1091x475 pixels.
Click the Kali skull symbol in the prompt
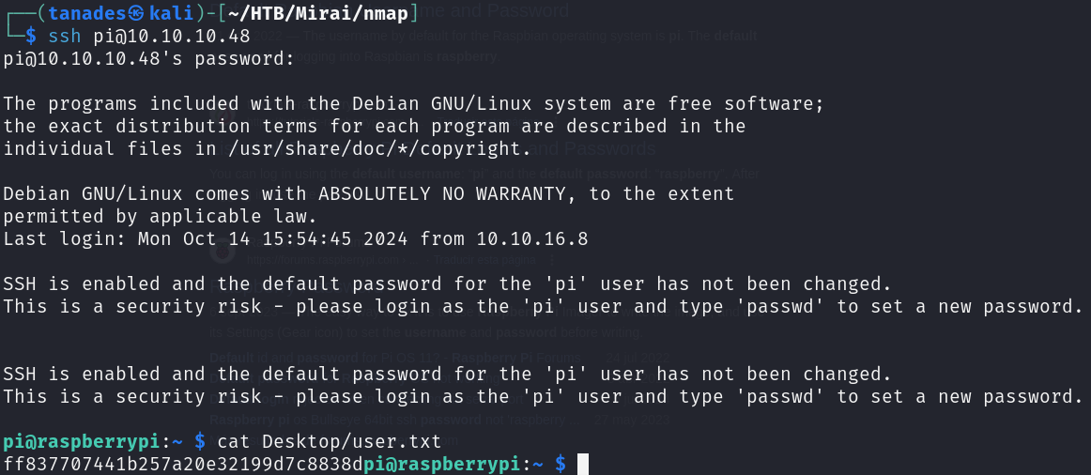(x=137, y=13)
